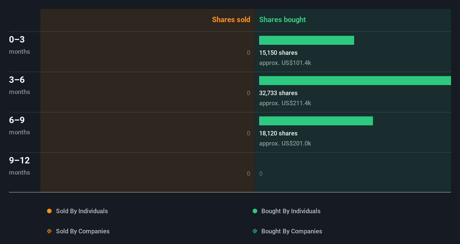Screen dimensions: 460x244
Task: Click the green Bought By Individuals legend dot
Action: (255, 211)
